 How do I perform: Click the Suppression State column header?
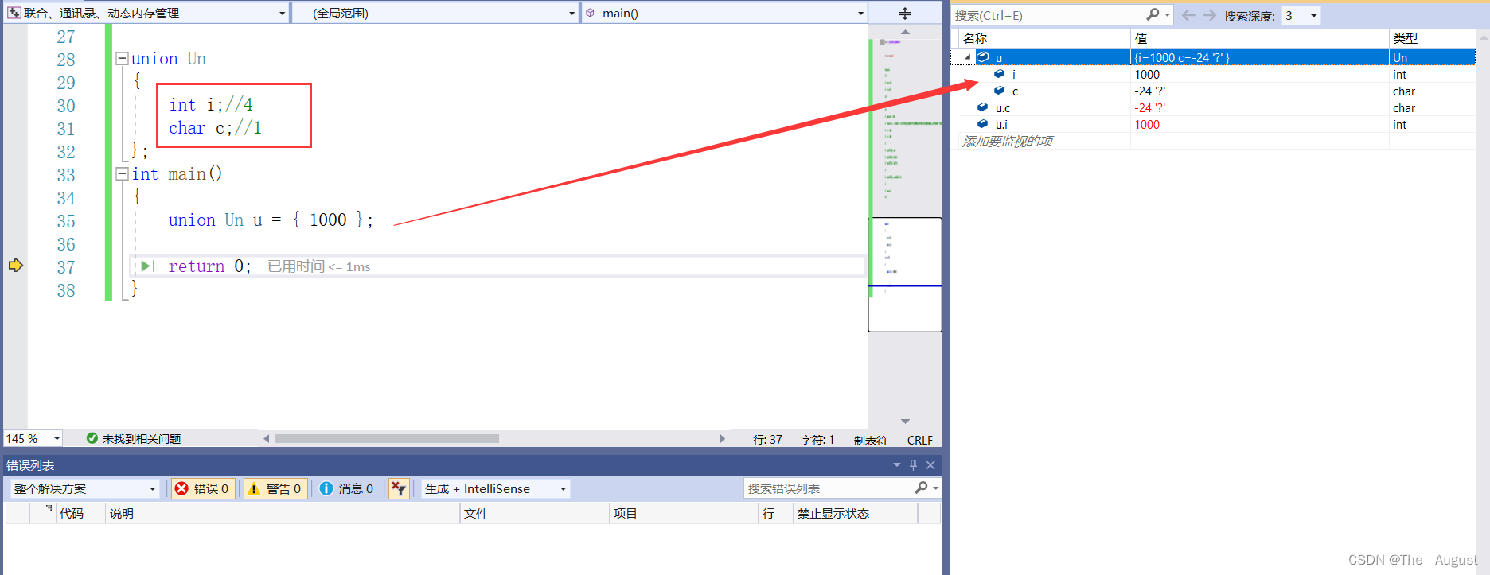856,513
